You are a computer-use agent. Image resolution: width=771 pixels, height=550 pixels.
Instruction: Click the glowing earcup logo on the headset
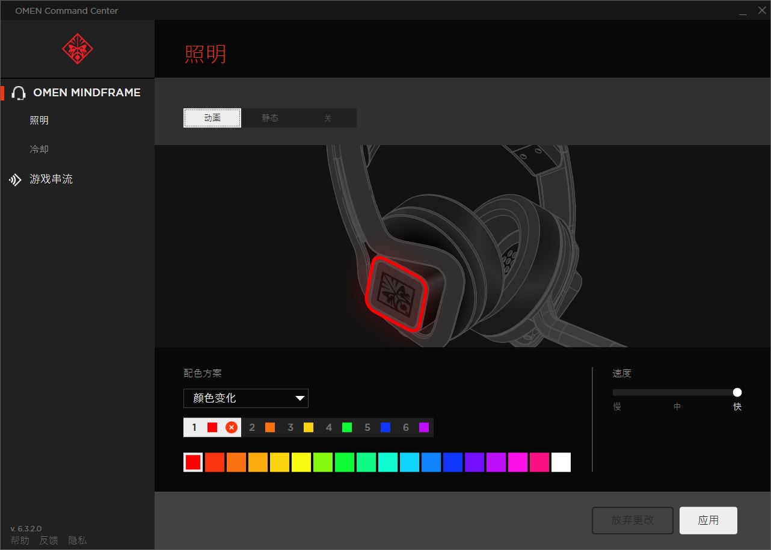[x=396, y=293]
